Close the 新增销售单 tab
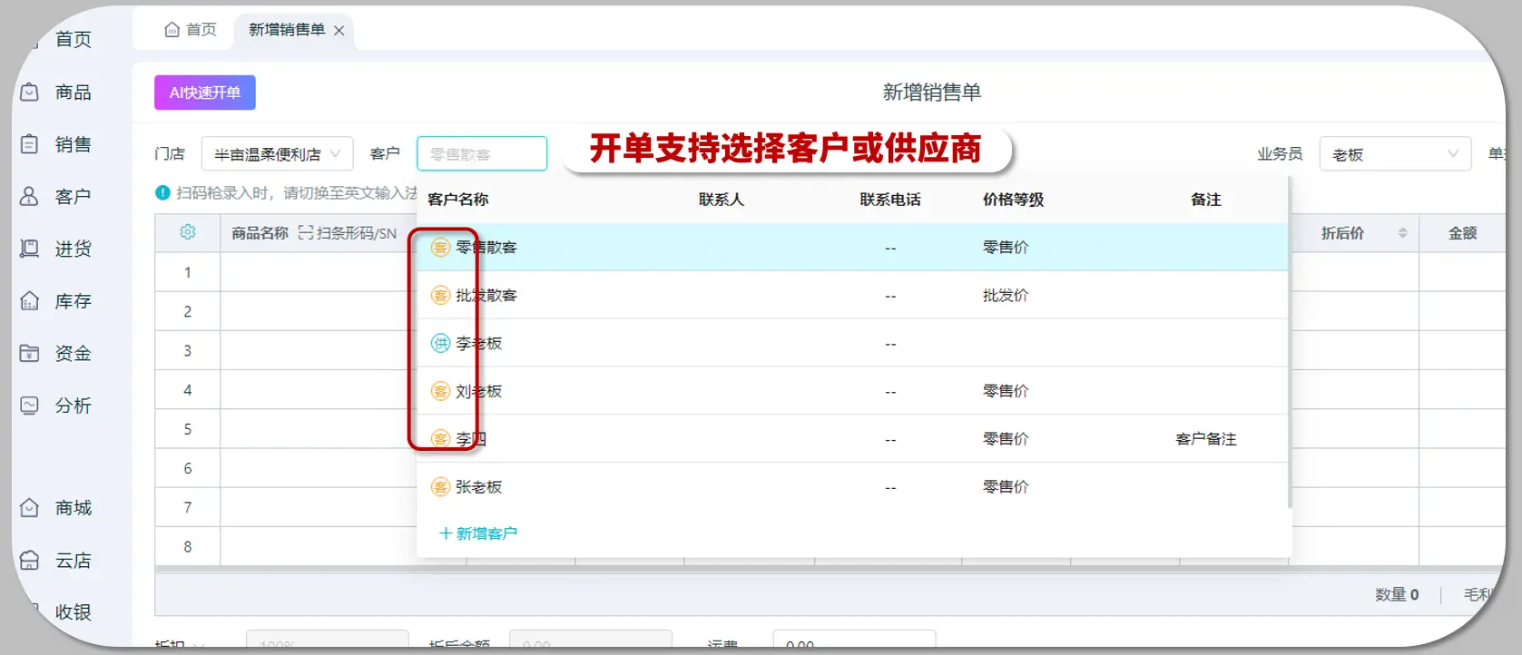The width and height of the screenshot is (1522, 655). pos(339,30)
